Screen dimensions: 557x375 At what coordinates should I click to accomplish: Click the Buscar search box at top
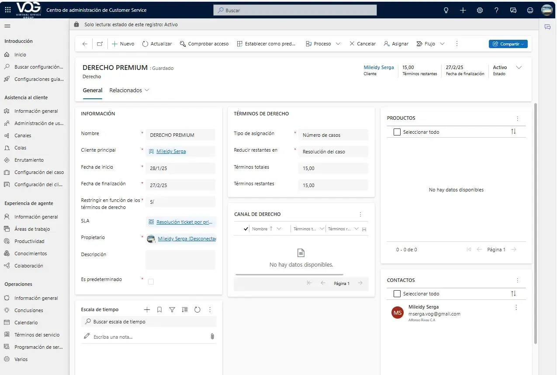coord(295,10)
